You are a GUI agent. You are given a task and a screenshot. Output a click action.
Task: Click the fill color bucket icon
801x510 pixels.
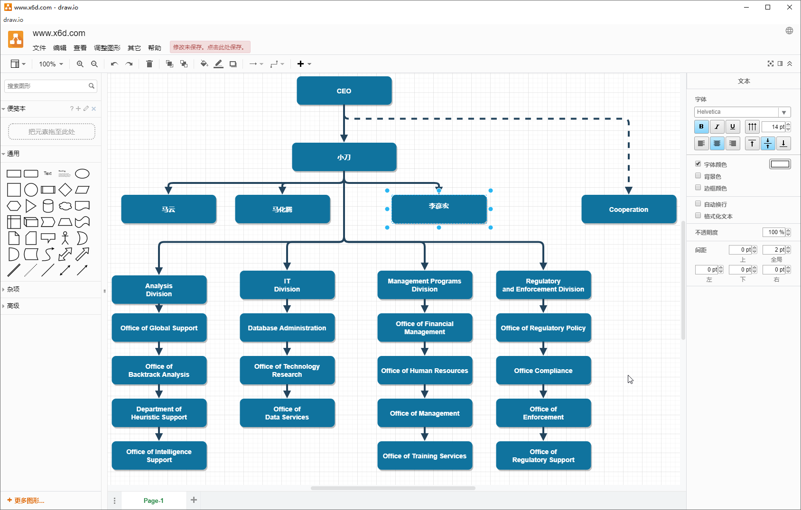pos(204,64)
